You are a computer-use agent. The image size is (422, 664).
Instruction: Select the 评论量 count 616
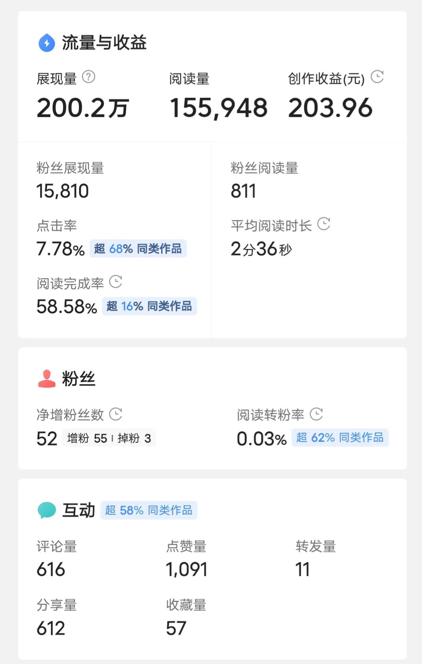(x=51, y=570)
